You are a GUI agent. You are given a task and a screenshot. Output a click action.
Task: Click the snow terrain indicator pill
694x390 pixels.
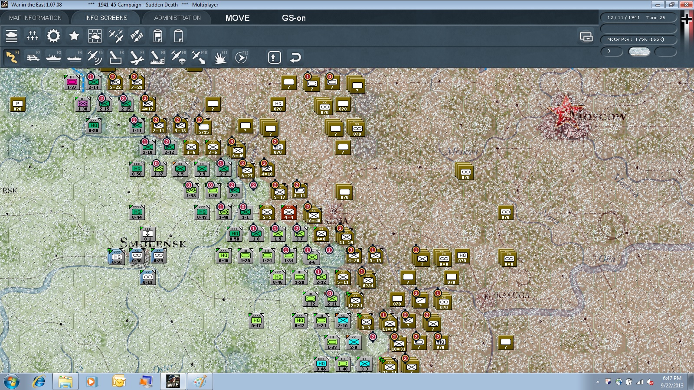point(639,52)
